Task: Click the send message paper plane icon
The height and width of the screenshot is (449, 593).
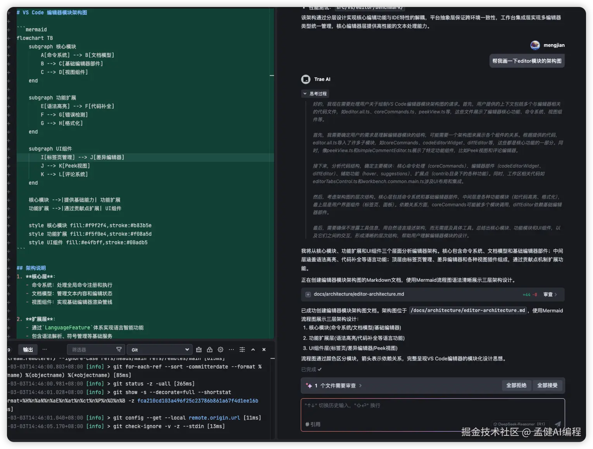Action: pos(558,424)
